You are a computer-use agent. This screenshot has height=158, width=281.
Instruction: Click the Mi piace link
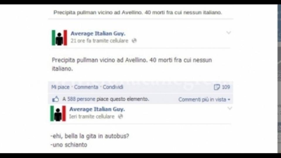click(x=60, y=87)
